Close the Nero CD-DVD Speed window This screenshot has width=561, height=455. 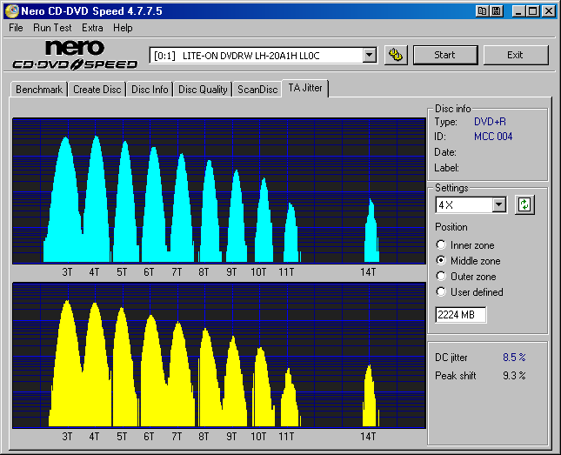pos(548,11)
